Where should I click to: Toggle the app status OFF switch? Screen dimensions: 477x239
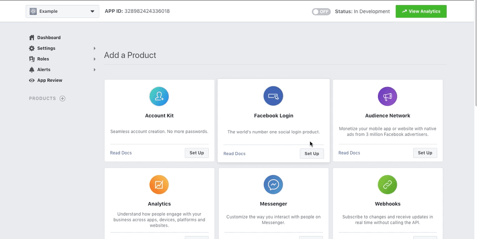tap(321, 11)
